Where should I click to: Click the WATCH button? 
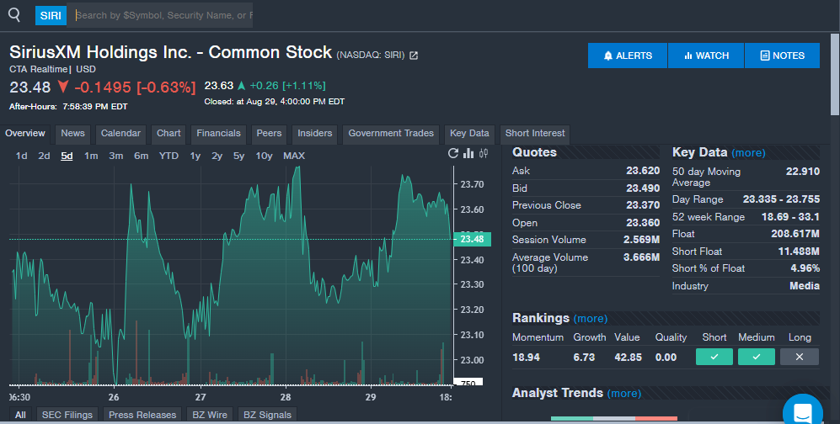(706, 56)
